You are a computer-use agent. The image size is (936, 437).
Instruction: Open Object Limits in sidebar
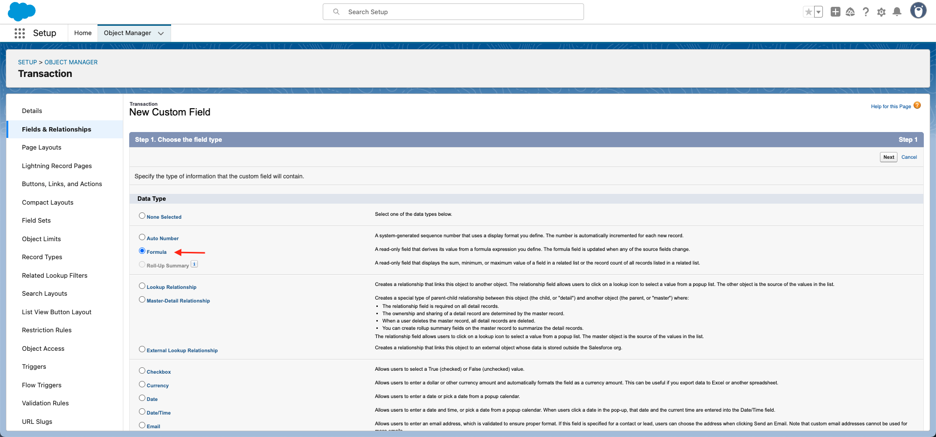point(41,239)
